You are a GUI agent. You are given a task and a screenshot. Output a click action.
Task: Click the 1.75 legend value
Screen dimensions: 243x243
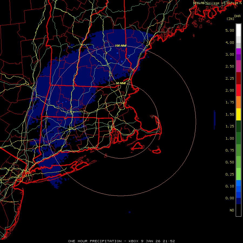(x=230, y=102)
